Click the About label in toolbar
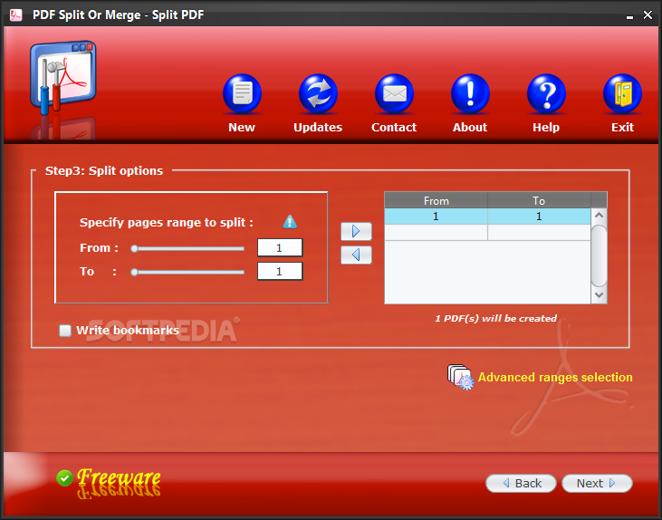The height and width of the screenshot is (520, 662). pyautogui.click(x=470, y=127)
